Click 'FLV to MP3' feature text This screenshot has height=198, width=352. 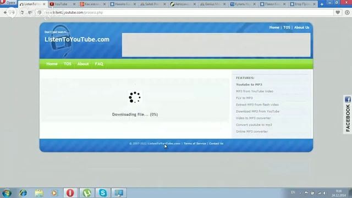pyautogui.click(x=244, y=98)
